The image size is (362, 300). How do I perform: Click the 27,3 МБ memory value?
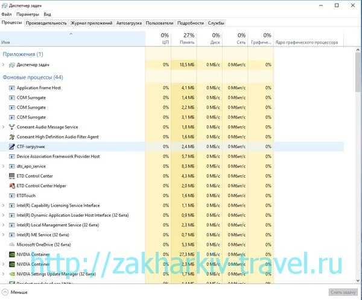click(x=187, y=254)
